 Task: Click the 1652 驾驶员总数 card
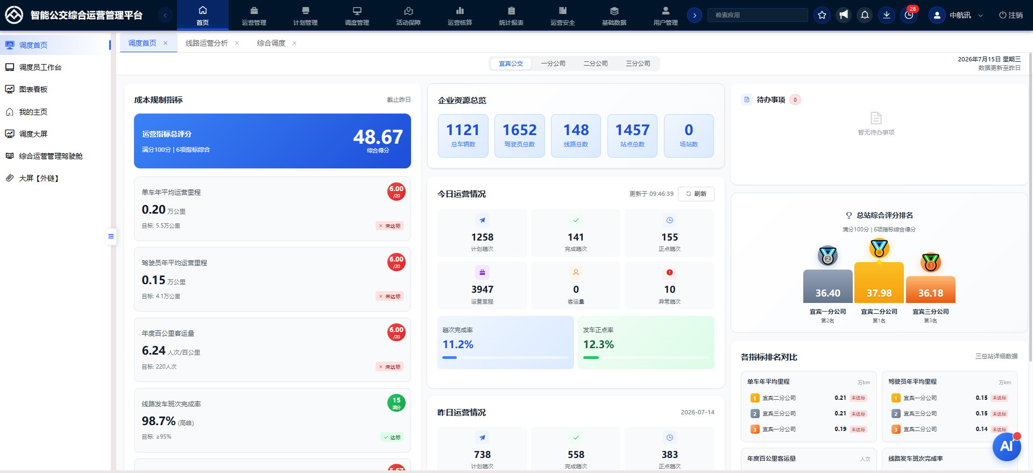(x=520, y=136)
